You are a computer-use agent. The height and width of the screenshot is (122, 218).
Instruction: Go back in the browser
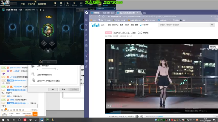pos(91,17)
